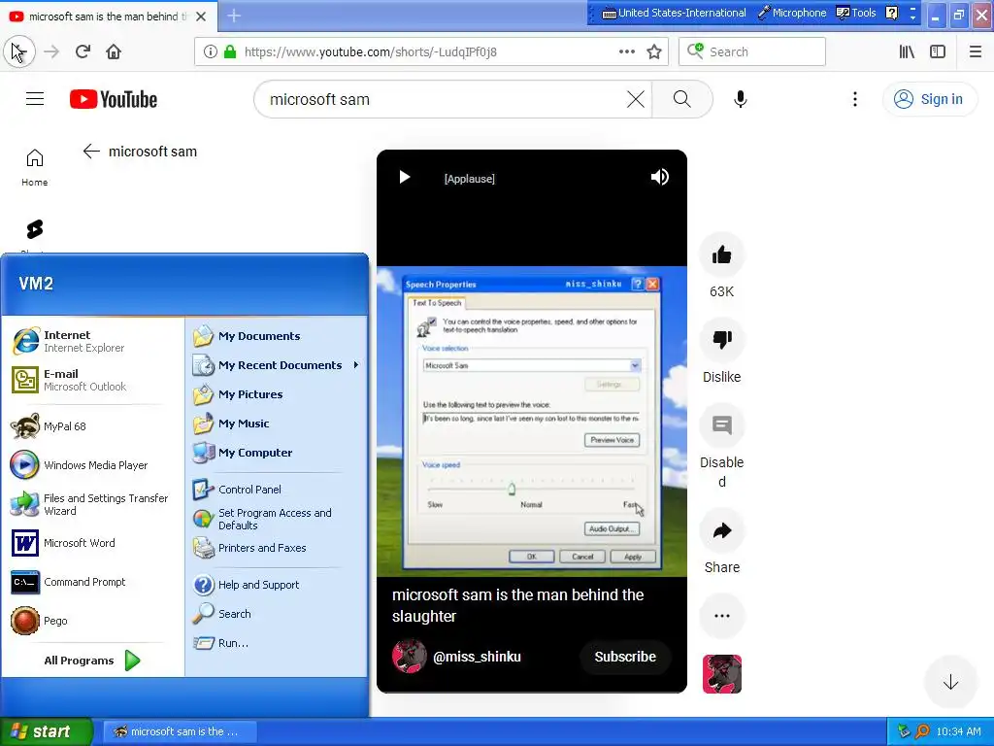Open My Computer from the Start menu

click(x=277, y=453)
